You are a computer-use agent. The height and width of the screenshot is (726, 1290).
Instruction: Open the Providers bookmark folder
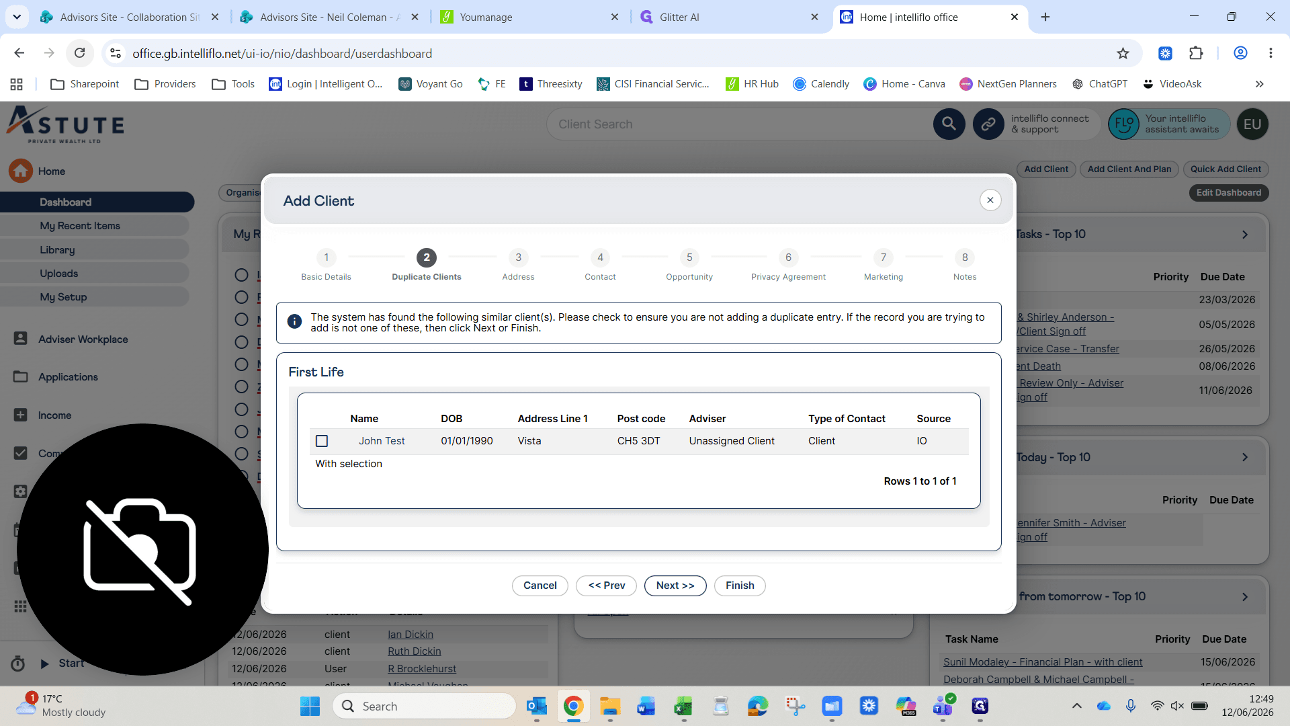(165, 84)
